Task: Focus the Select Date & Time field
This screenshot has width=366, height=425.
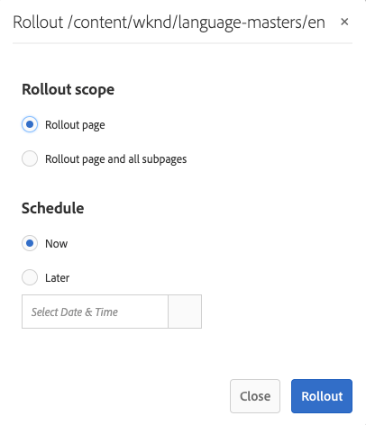Action: [95, 312]
